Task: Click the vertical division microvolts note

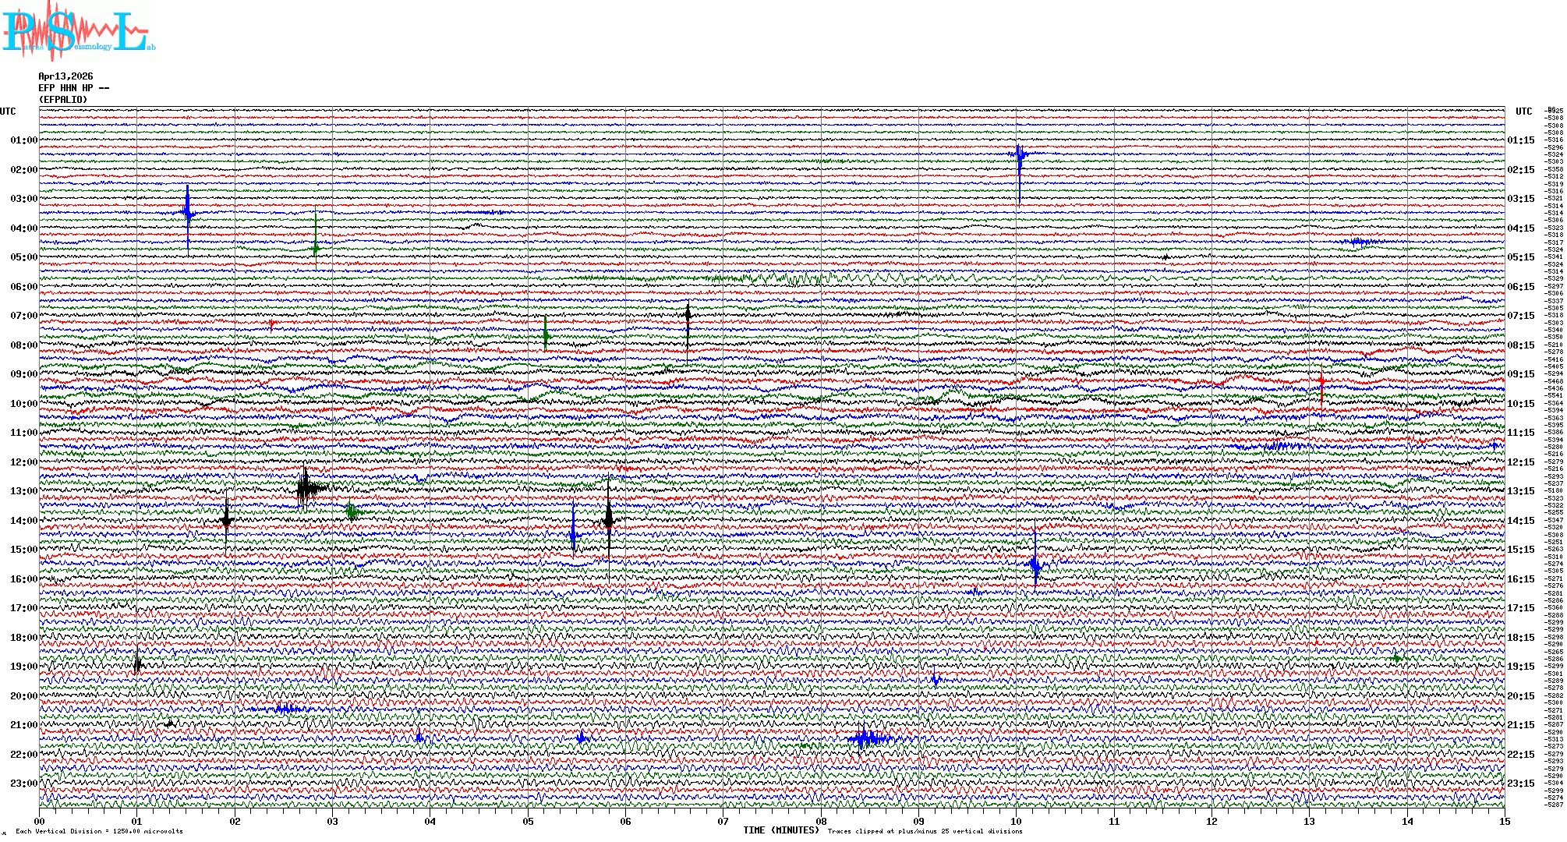Action: 99,831
